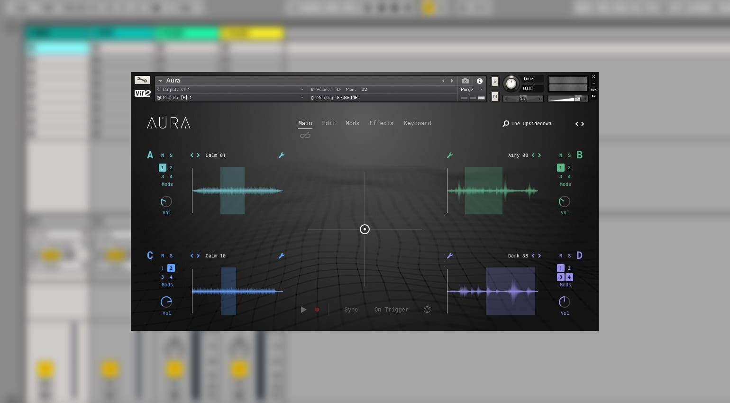This screenshot has width=730, height=403.
Task: Open Mods link under layer B
Action: [565, 184]
